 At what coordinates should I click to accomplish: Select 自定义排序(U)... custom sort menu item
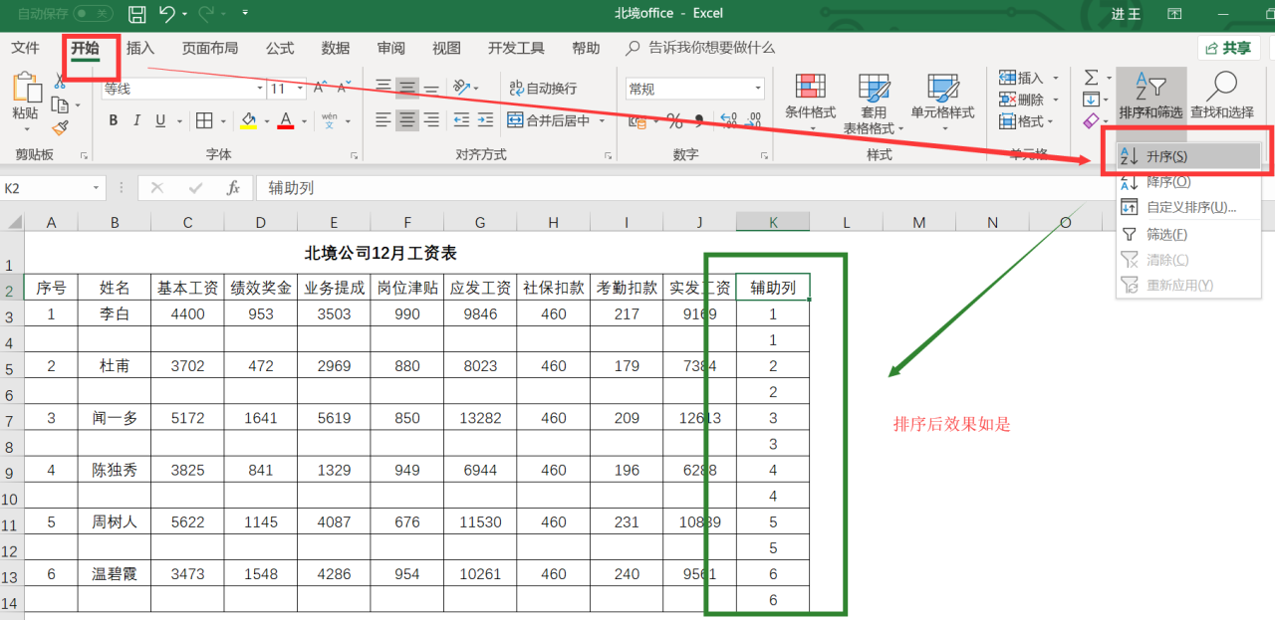(x=1188, y=207)
